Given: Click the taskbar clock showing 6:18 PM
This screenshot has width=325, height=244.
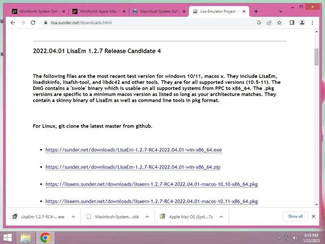Looking at the screenshot, I should point(311,238).
